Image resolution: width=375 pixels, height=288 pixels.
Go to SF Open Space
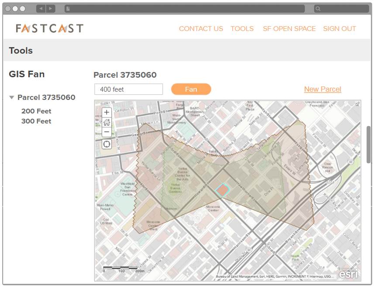tap(289, 29)
